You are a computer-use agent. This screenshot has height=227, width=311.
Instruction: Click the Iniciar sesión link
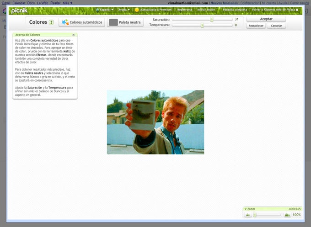(x=206, y=10)
